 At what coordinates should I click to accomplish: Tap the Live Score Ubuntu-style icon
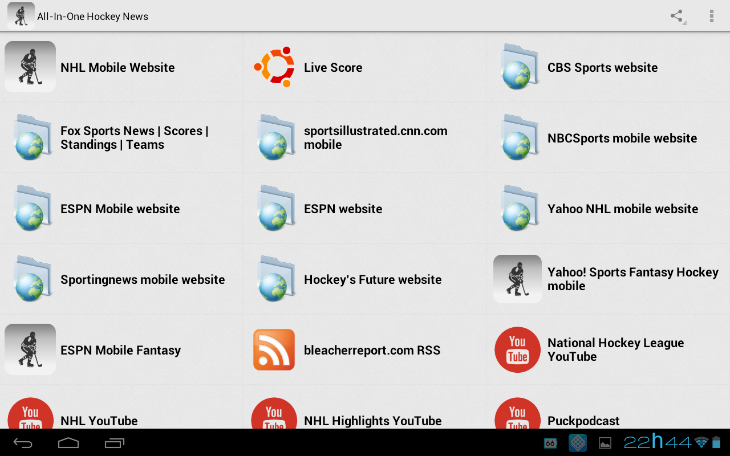(x=274, y=67)
